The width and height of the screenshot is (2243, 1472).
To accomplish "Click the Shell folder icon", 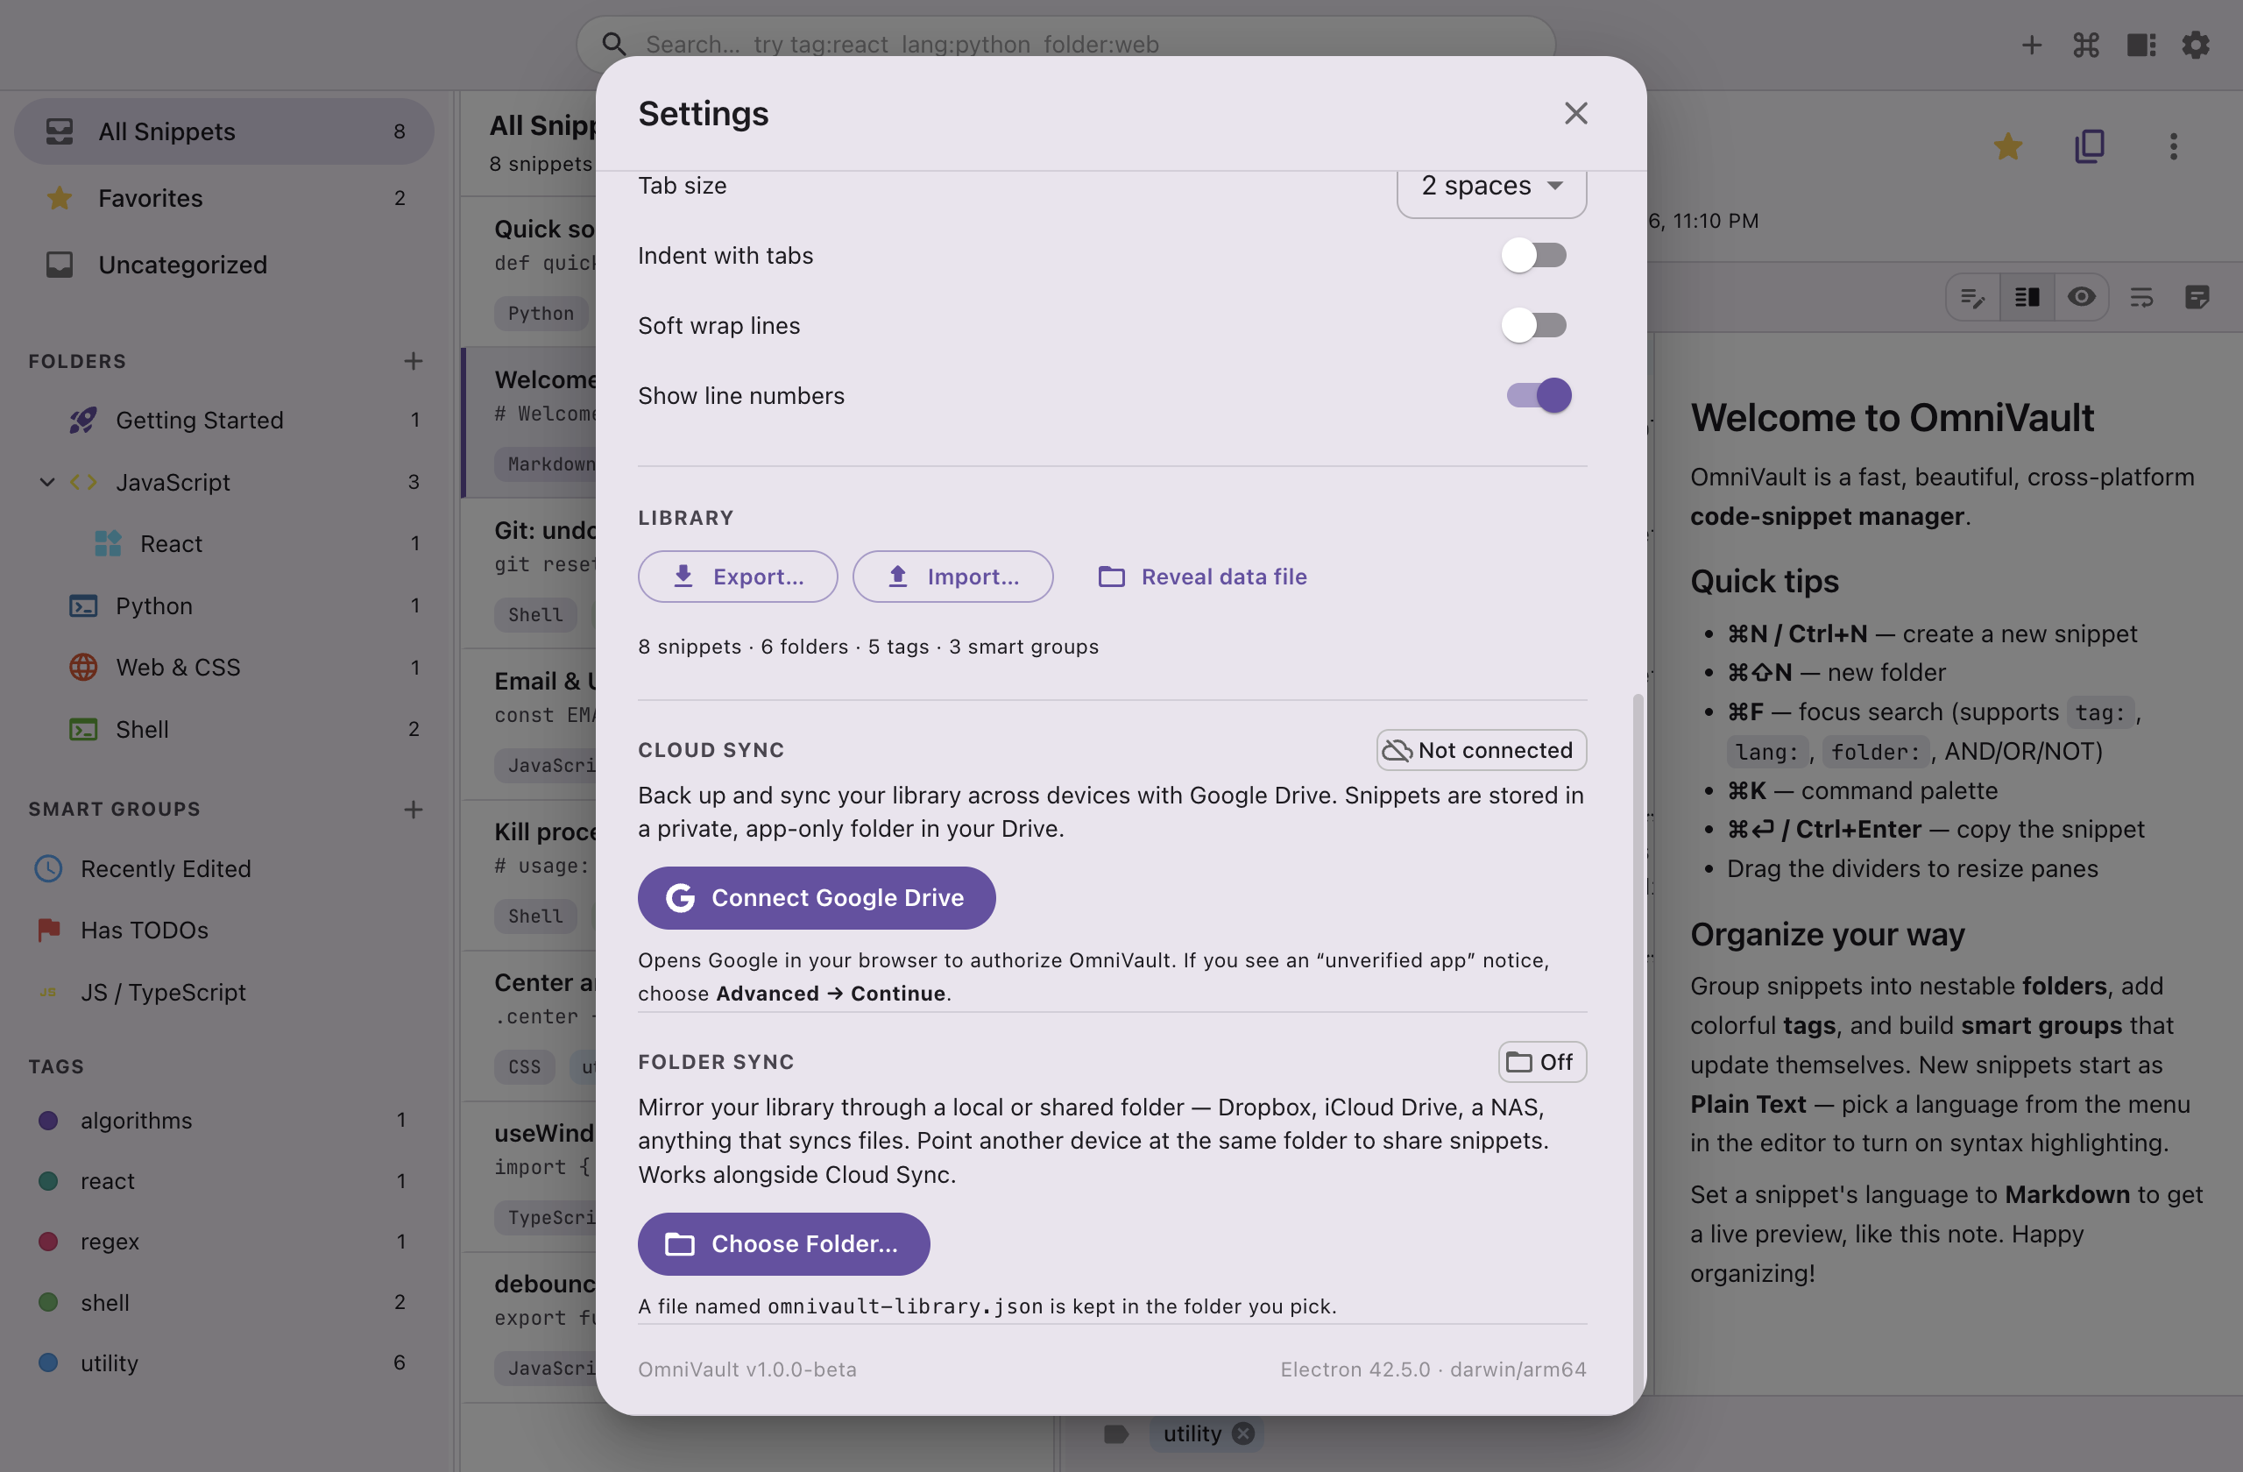I will pyautogui.click(x=83, y=729).
